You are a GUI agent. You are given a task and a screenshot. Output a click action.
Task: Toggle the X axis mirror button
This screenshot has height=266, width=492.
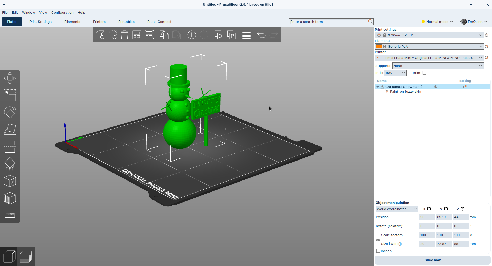pyautogui.click(x=429, y=209)
